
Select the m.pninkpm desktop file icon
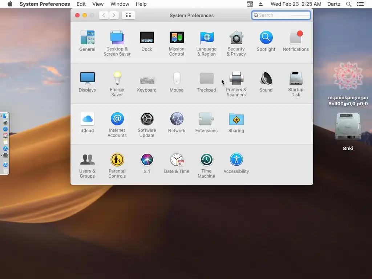(348, 84)
